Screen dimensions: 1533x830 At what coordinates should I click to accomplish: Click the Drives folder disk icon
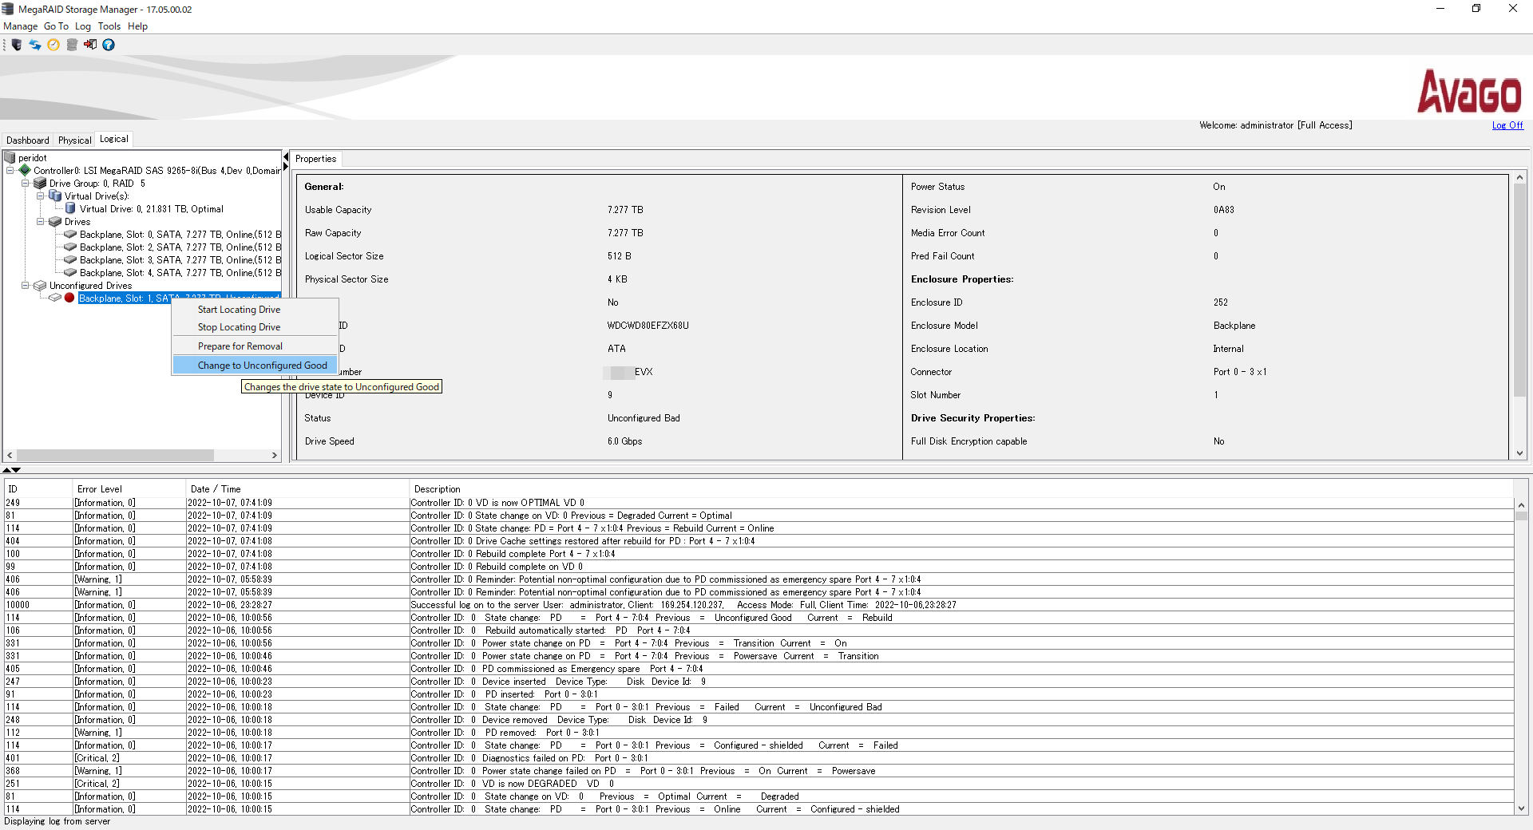[x=55, y=221]
